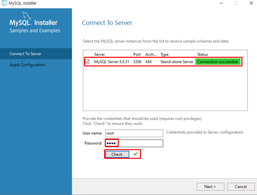Click the MySQL dolphin logo
The height and width of the screenshot is (195, 257).
(26, 15)
